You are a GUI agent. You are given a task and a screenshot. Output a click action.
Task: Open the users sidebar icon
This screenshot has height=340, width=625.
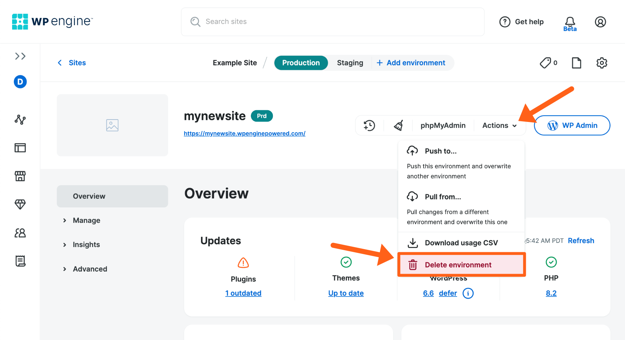tap(20, 233)
